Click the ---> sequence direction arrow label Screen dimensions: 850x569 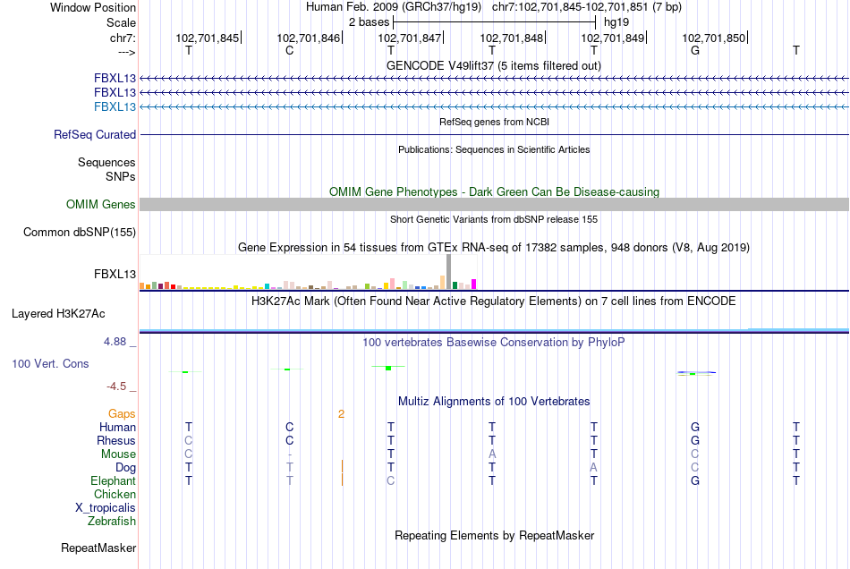tap(126, 52)
